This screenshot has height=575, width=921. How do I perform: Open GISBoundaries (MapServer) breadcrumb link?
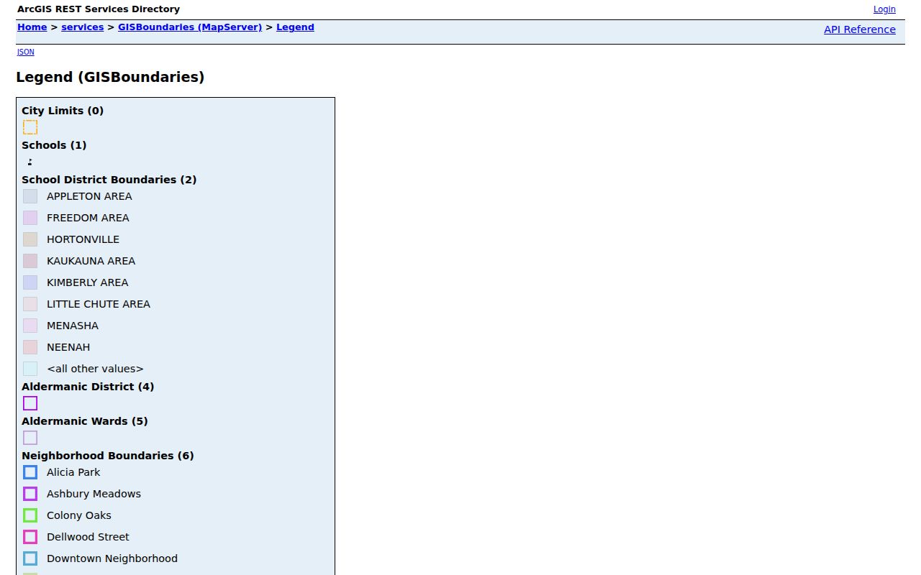(190, 27)
